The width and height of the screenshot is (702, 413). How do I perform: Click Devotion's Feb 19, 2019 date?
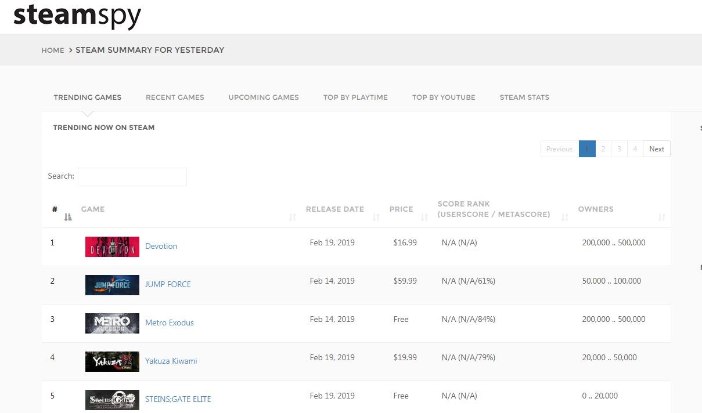[x=332, y=242]
